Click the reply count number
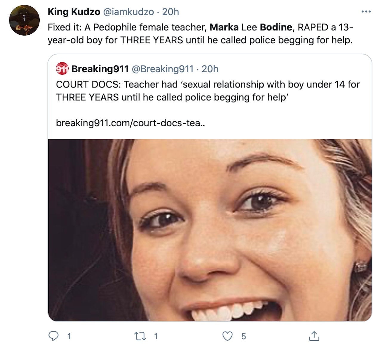The width and height of the screenshot is (382, 347). pyautogui.click(x=69, y=337)
